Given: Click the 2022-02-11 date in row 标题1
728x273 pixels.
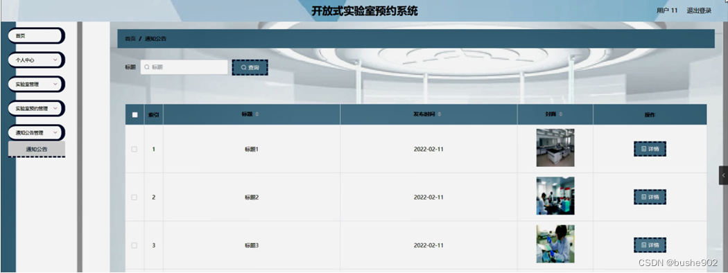Looking at the screenshot, I should coord(428,150).
